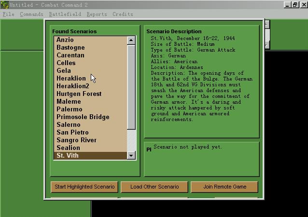Viewport: 308px width, 217px height.
Task: Restore the Combat Command 2 window
Action: point(295,5)
